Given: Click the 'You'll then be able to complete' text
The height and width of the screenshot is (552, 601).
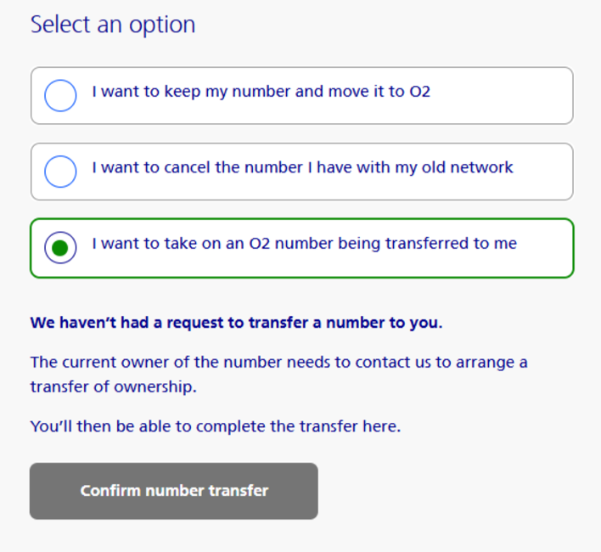Looking at the screenshot, I should (x=215, y=426).
